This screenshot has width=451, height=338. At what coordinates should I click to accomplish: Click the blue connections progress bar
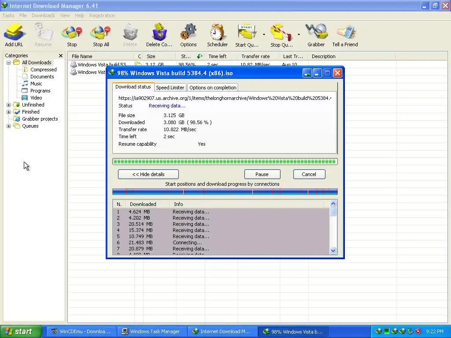[x=225, y=192]
